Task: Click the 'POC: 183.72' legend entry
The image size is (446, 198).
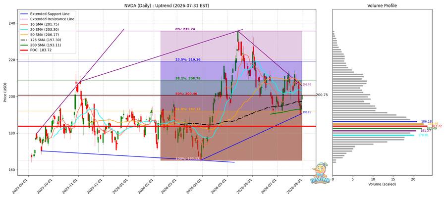Action: tap(41, 50)
